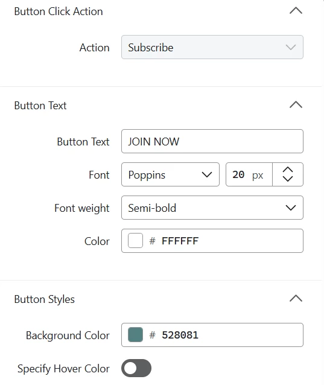
Task: Open the Poppins font dropdown
Action: pos(170,174)
